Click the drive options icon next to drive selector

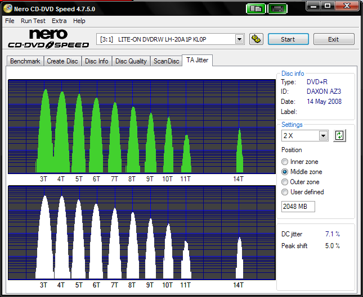(256, 39)
